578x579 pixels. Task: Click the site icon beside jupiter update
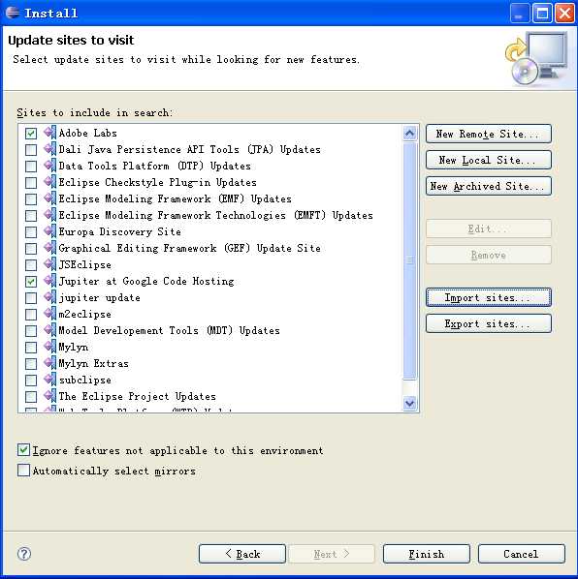click(49, 297)
